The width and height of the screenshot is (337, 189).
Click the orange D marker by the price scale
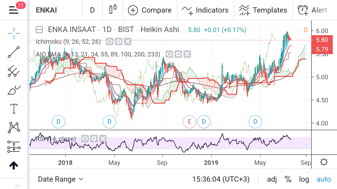[306, 30]
